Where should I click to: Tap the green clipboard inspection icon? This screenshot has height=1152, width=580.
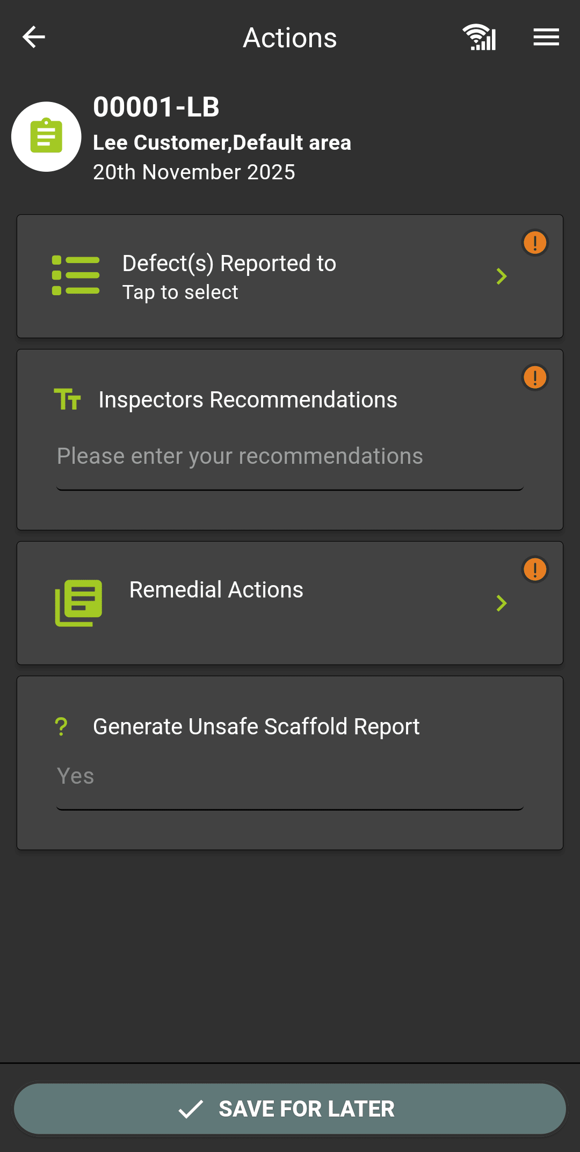[x=47, y=136]
